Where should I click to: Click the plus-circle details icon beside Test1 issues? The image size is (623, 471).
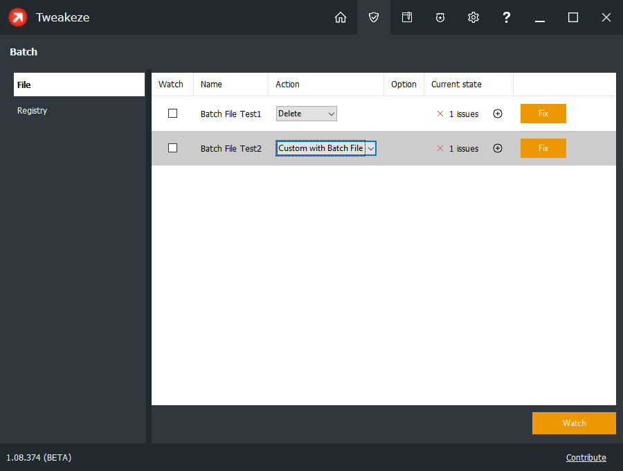(498, 114)
